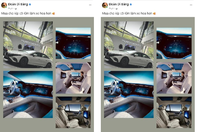
Task: Click the Đoàn Di Băng name link, left post
Action: point(18,4)
